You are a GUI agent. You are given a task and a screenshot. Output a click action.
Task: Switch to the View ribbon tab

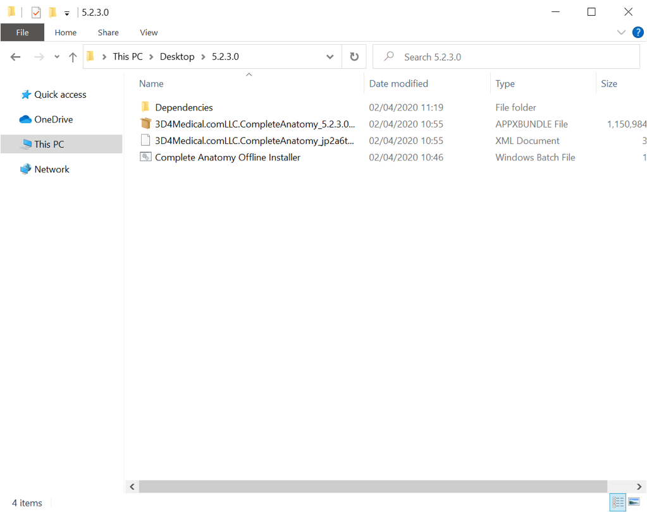pos(149,33)
